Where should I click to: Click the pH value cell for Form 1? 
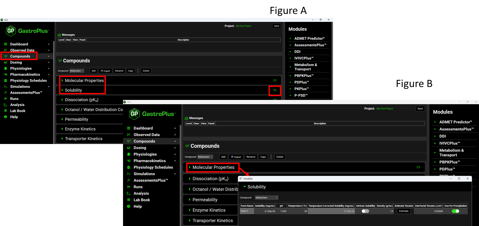pyautogui.click(x=281, y=211)
